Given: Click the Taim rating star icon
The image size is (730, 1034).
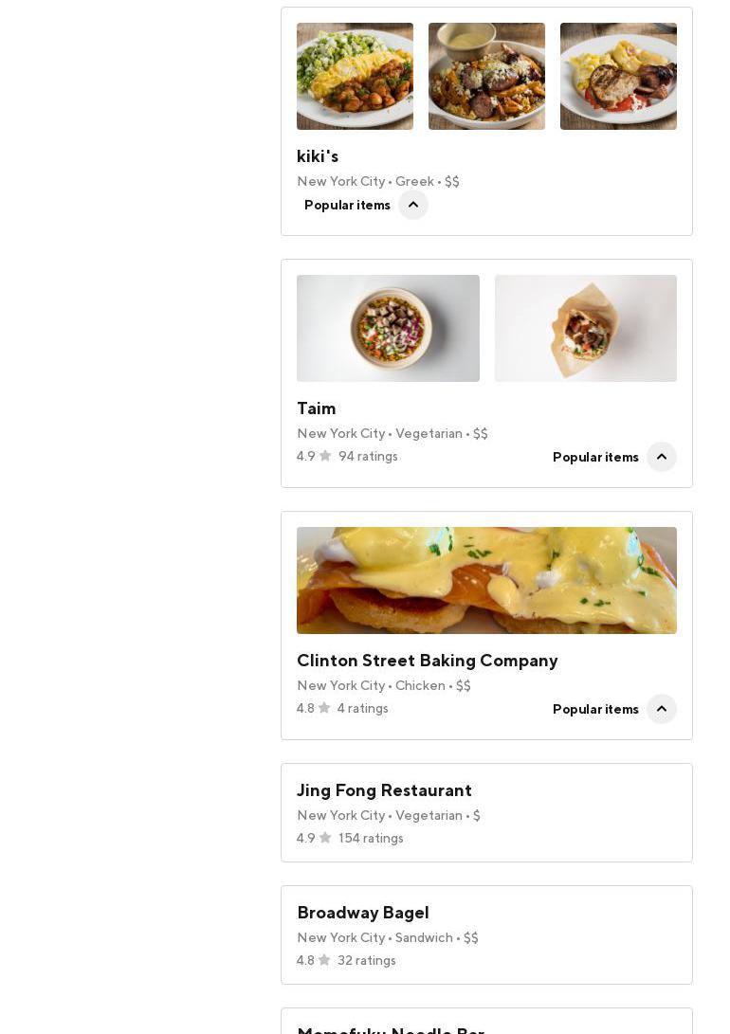Looking at the screenshot, I should click(x=325, y=456).
